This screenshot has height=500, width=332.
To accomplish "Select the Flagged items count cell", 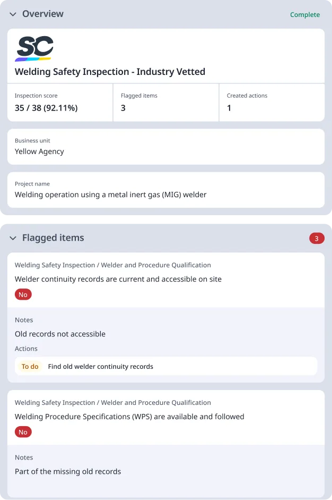I will point(166,103).
